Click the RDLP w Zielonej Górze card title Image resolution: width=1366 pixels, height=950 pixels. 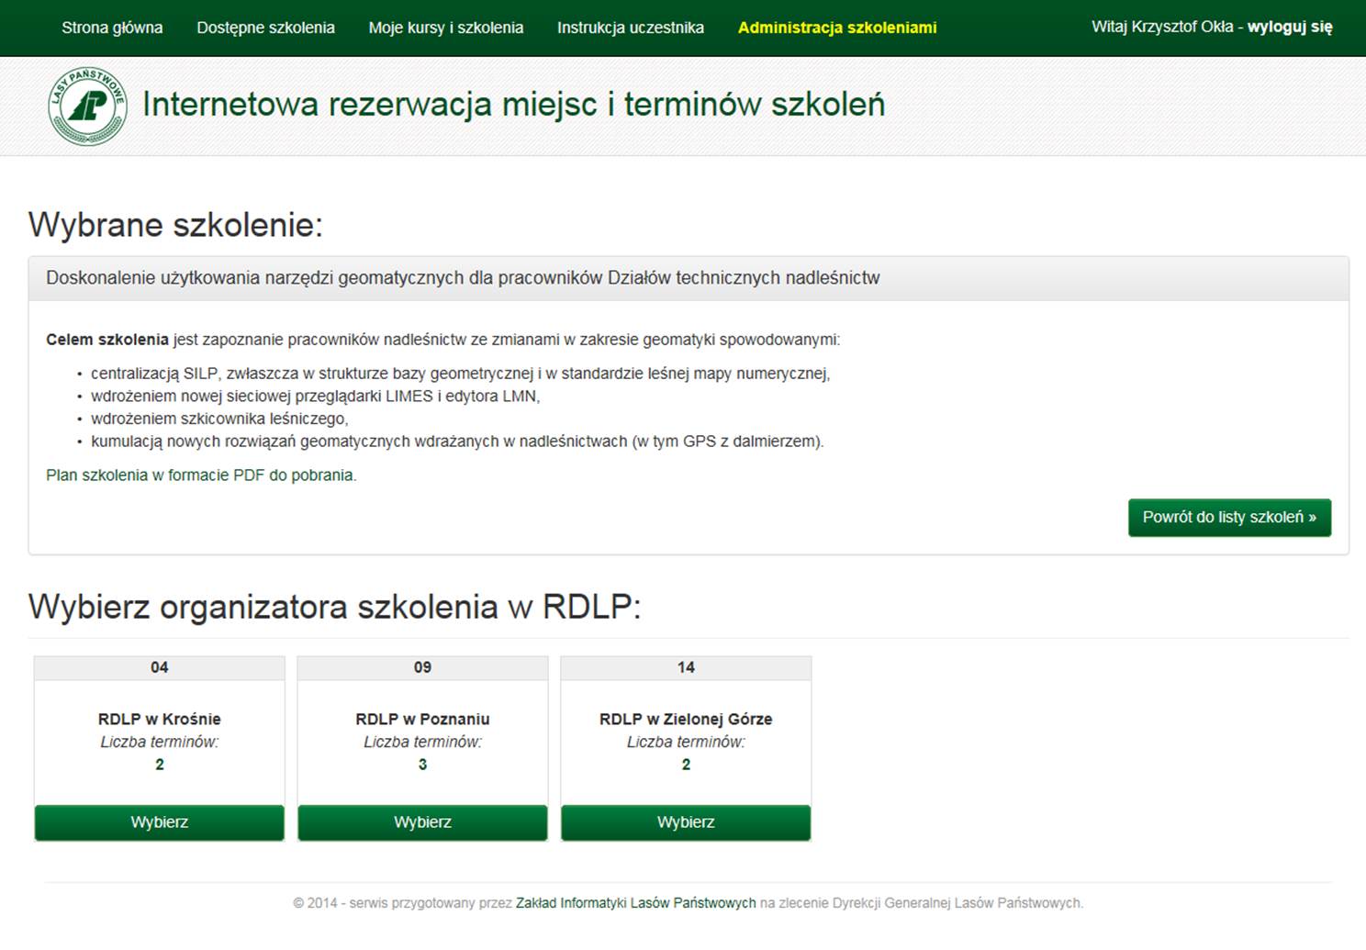coord(686,719)
